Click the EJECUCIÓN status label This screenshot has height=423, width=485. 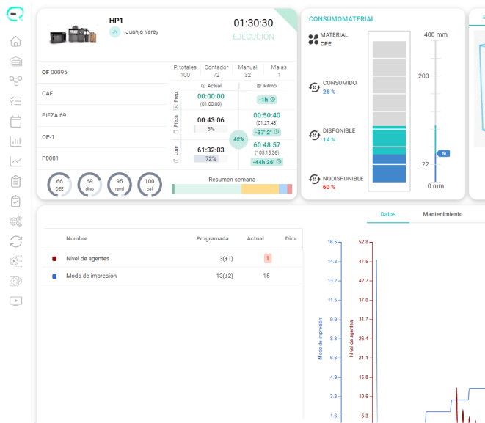pos(253,37)
